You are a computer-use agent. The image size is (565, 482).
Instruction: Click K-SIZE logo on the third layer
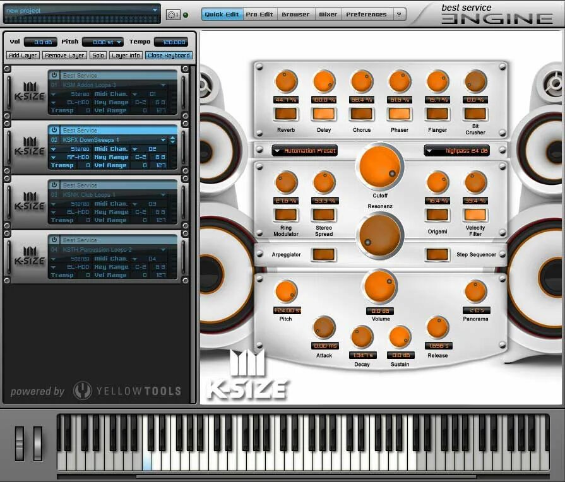[30, 201]
